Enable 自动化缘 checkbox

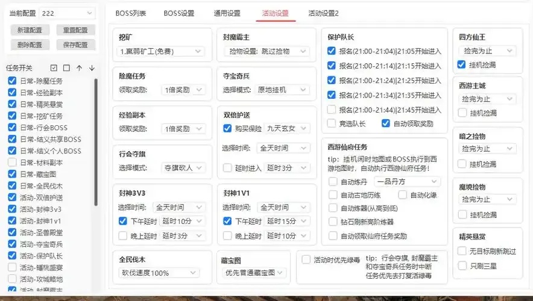tap(403, 195)
